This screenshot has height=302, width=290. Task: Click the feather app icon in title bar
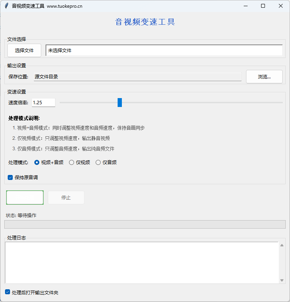[6, 6]
